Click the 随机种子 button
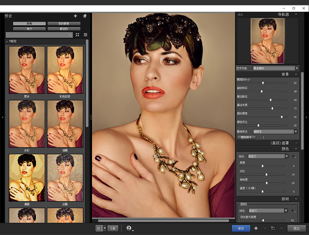 pos(246,137)
